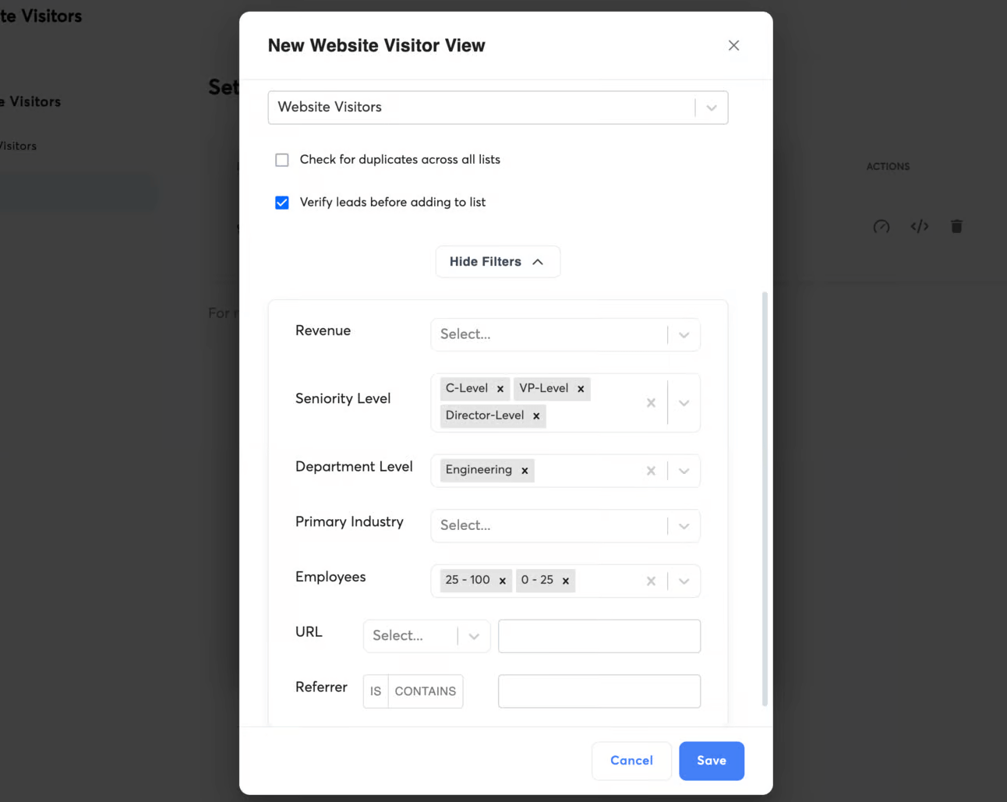Remove the VP-Level seniority tag
1007x802 pixels.
(x=581, y=389)
